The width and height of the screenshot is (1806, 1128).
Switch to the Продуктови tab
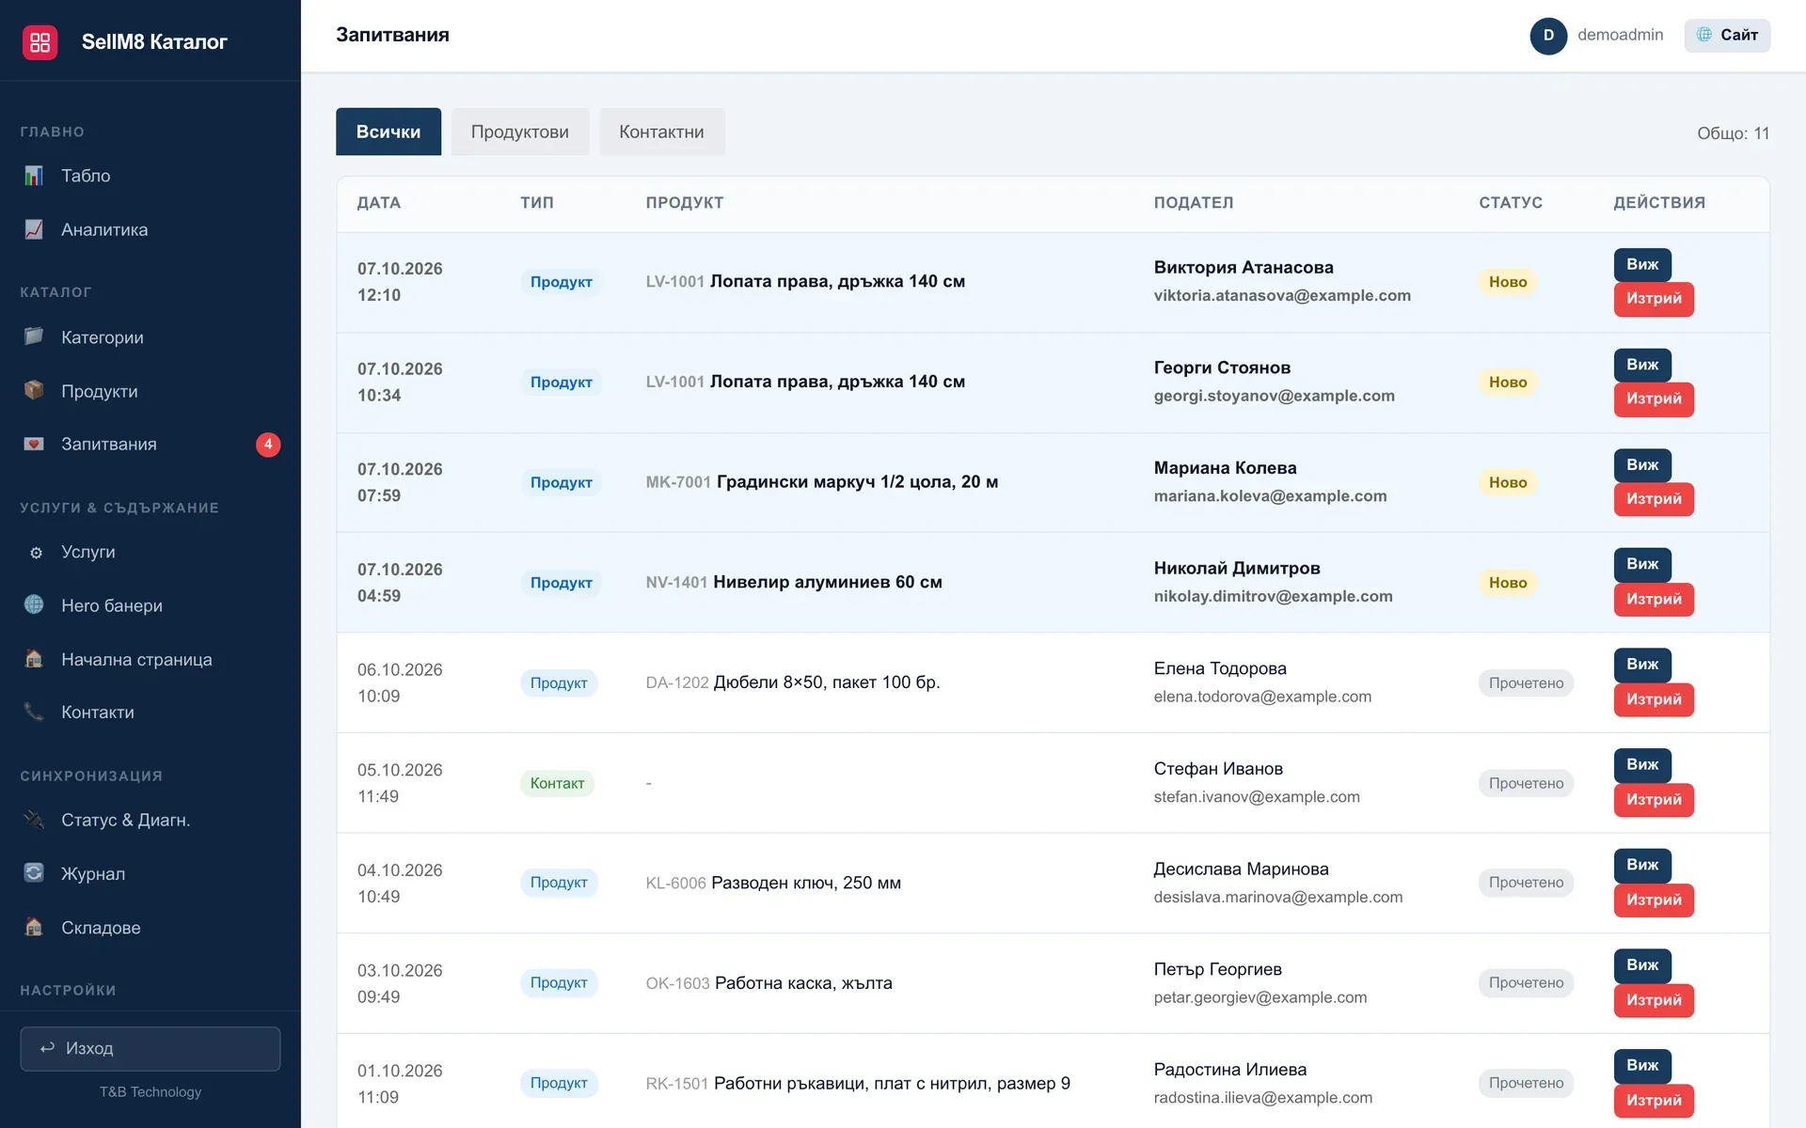520,132
